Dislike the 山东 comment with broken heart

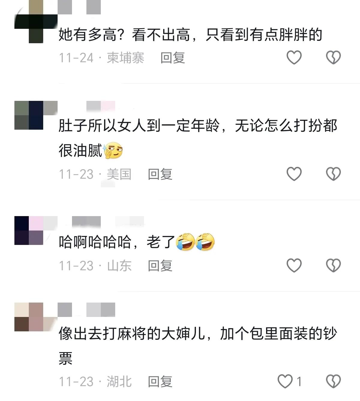coord(333,265)
